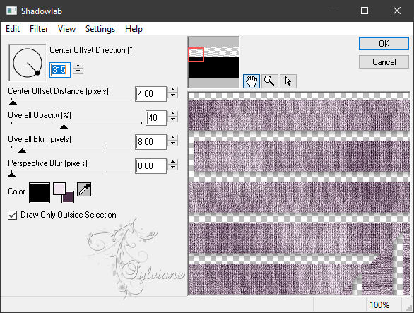Select the arrow pointer tool

[x=288, y=81]
